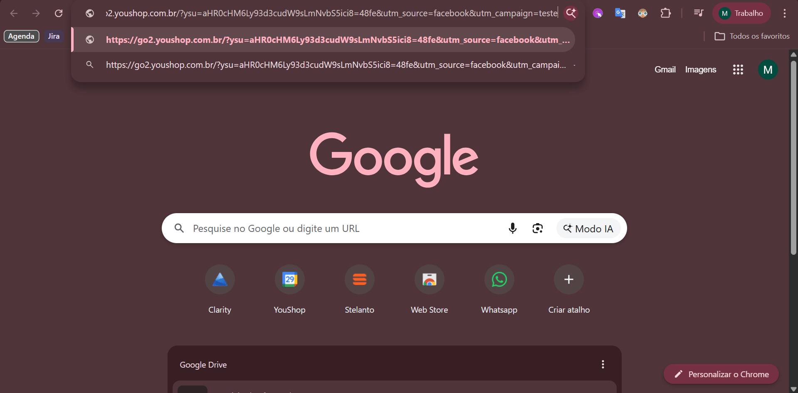Open the Agenda bookmark
Image resolution: width=798 pixels, height=393 pixels.
22,36
